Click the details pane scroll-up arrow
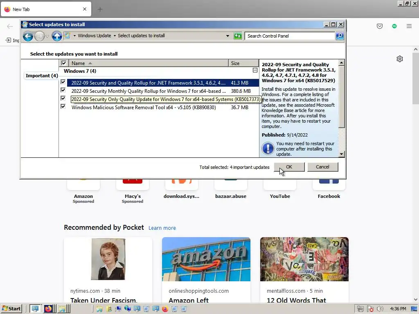This screenshot has width=419, height=314. tap(341, 63)
